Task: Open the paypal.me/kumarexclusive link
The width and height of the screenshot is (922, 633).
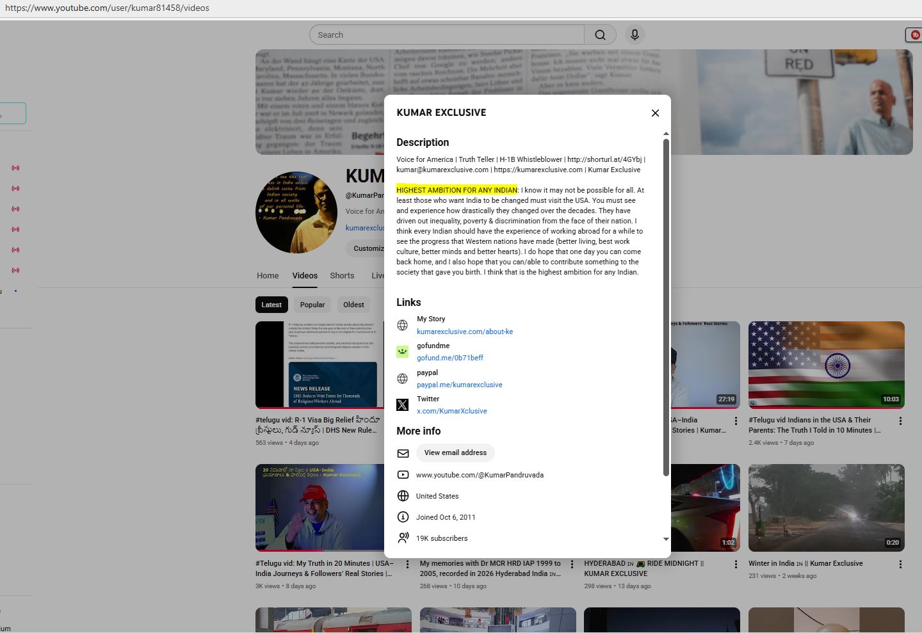Action: coord(459,385)
